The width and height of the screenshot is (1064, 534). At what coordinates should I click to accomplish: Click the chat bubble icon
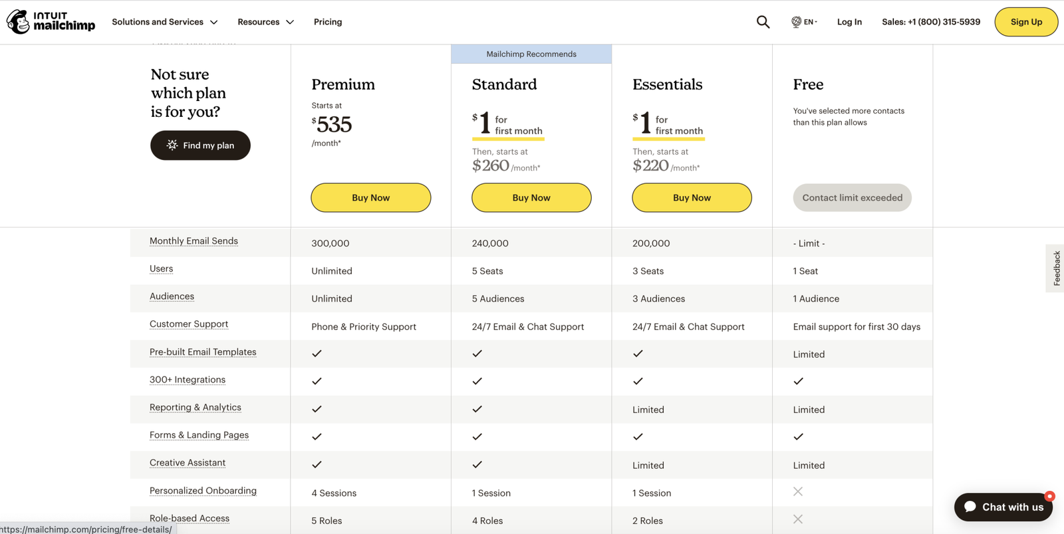(970, 507)
